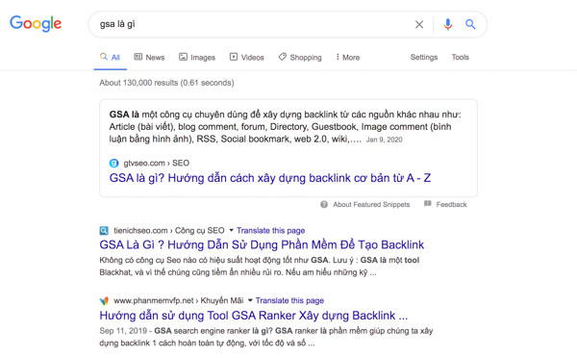Viewport: 577px width, 358px height.
Task: Click the News tab newspaper icon
Action: click(138, 57)
